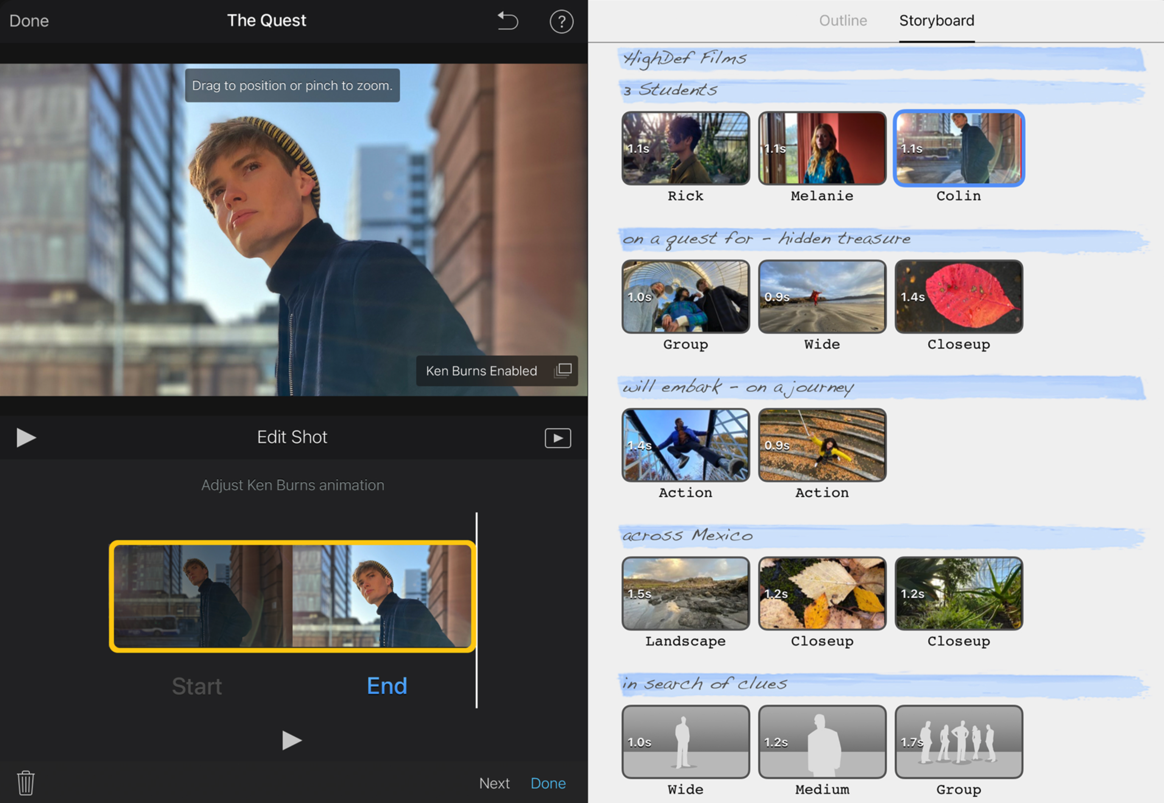The width and height of the screenshot is (1164, 803).
Task: Switch to the Outline tab
Action: pos(843,21)
